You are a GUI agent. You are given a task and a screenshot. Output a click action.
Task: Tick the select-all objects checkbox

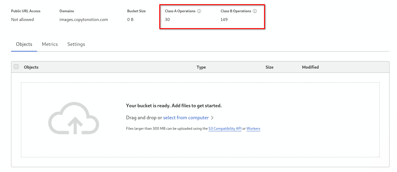coord(16,67)
